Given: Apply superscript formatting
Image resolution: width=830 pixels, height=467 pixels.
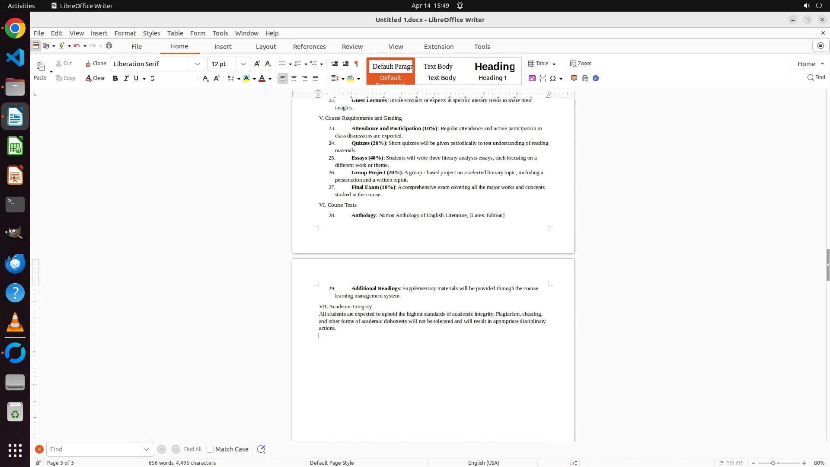Looking at the screenshot, I should point(217,78).
